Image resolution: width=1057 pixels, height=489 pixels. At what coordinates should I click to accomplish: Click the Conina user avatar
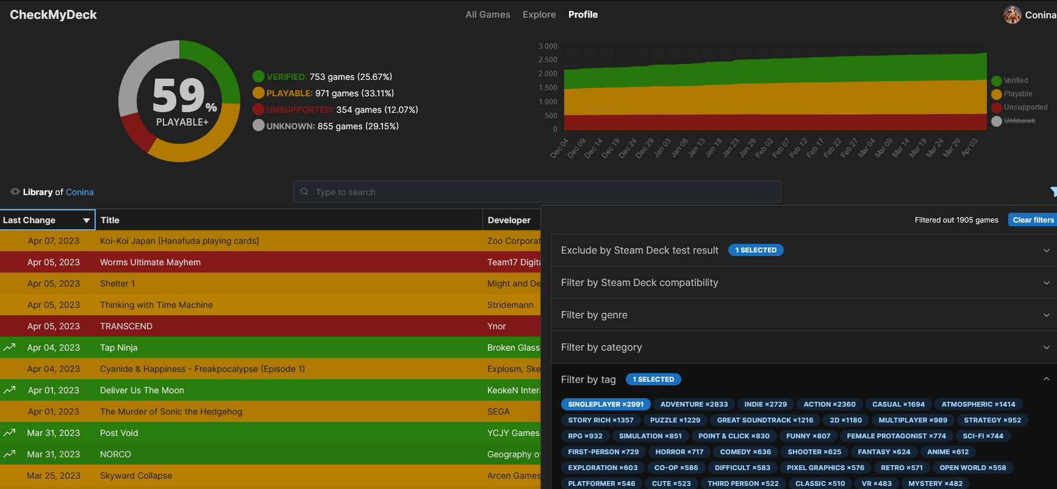1012,15
